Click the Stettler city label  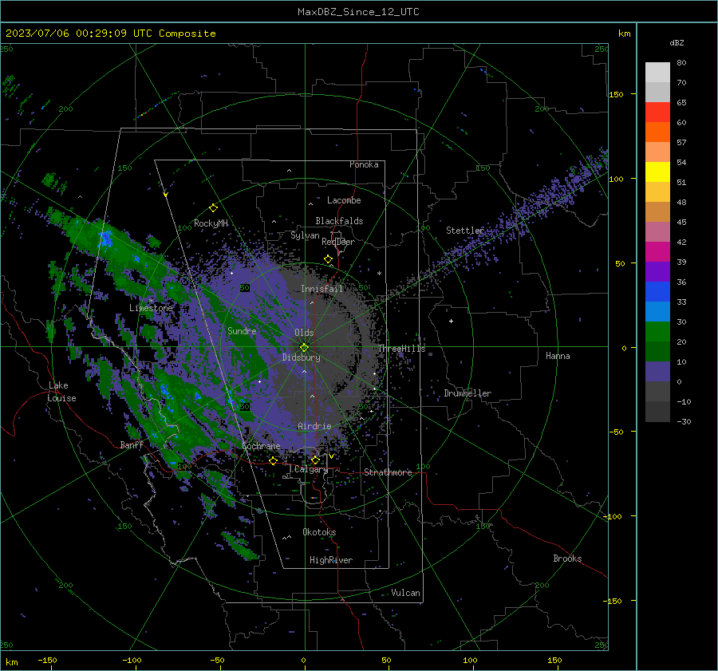465,231
